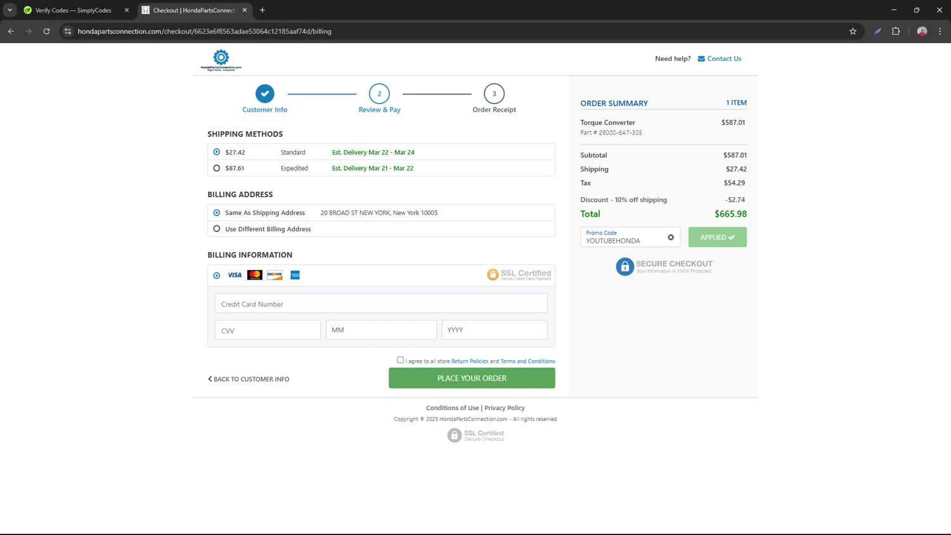Screen dimensions: 951x535
Task: Select Expedited $87.61 shipping
Action: point(217,168)
